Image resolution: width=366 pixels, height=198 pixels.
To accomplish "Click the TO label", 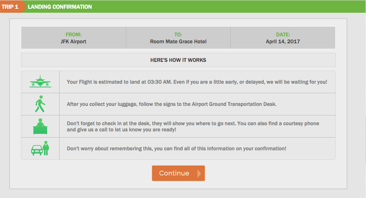I will coord(178,35).
